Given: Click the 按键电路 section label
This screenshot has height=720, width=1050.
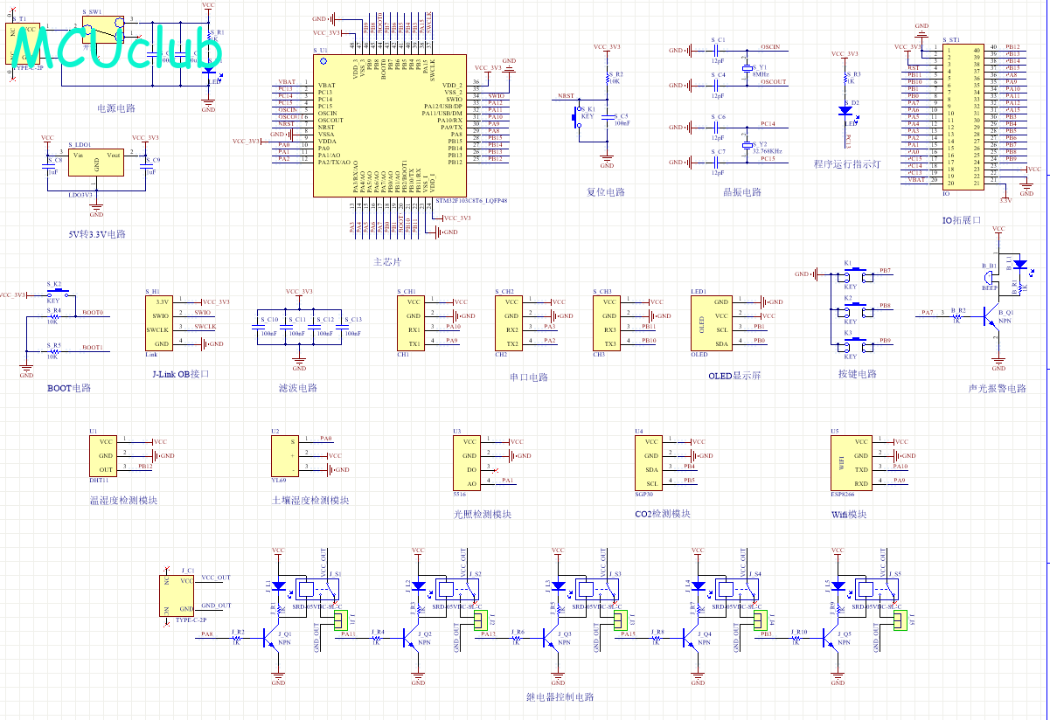Looking at the screenshot, I should (856, 374).
